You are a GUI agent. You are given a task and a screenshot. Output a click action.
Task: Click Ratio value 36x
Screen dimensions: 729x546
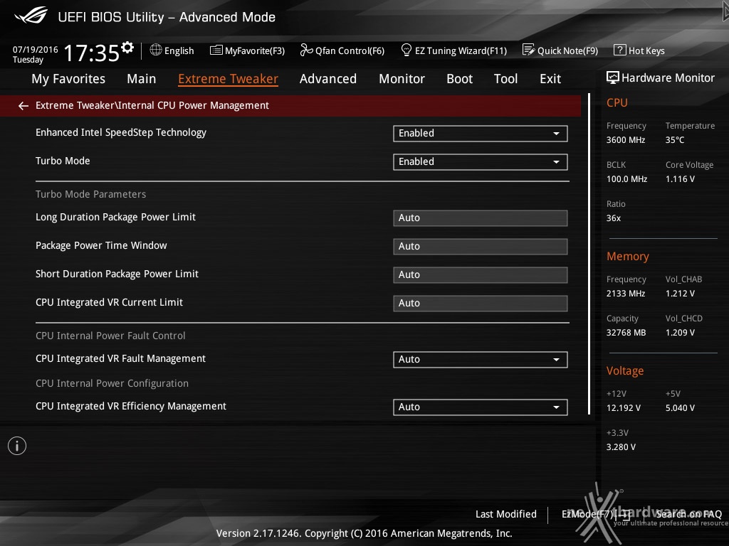pyautogui.click(x=614, y=218)
